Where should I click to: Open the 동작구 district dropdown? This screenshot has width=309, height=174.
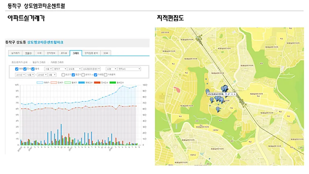(60, 69)
